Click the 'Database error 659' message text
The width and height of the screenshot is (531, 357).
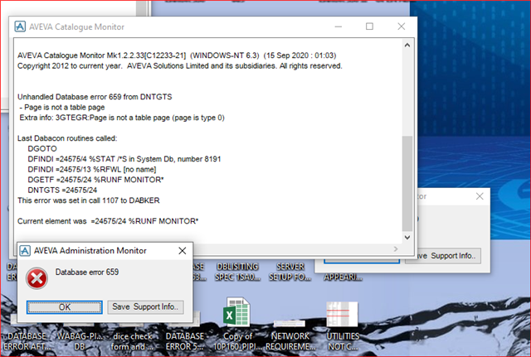pyautogui.click(x=87, y=273)
